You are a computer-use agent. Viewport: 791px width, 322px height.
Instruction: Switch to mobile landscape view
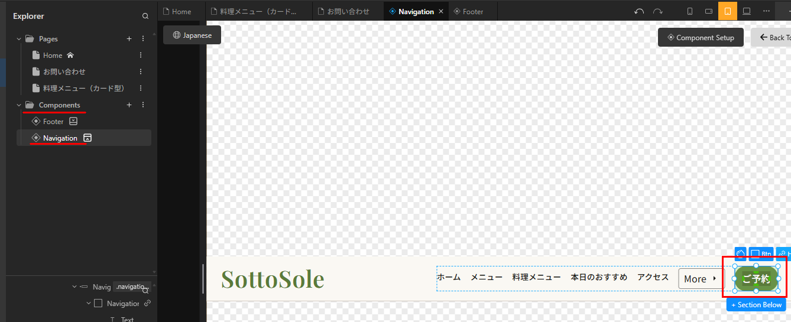pyautogui.click(x=709, y=11)
